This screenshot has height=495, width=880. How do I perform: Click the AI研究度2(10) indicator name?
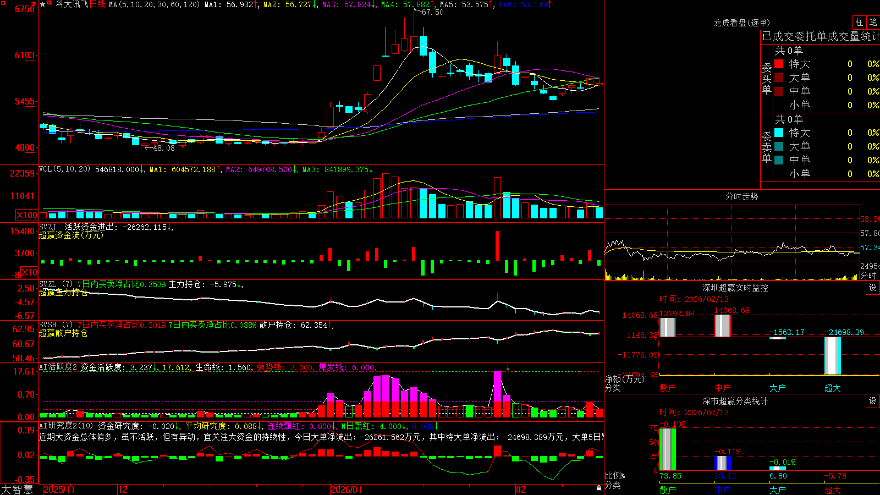(66, 426)
